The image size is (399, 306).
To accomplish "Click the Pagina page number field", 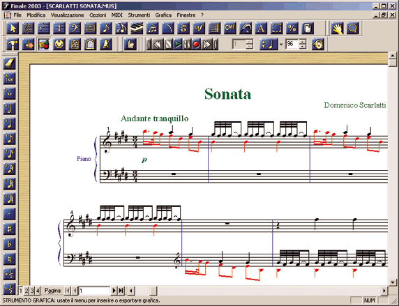I will click(94, 291).
